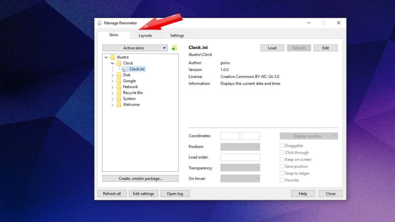This screenshot has height=222, width=395.
Task: Expand the Network folder tree node
Action: click(x=112, y=87)
